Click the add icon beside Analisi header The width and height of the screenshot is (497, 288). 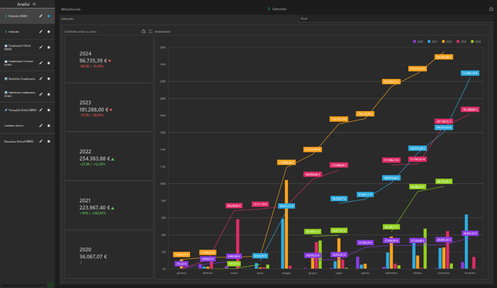[x=34, y=4]
